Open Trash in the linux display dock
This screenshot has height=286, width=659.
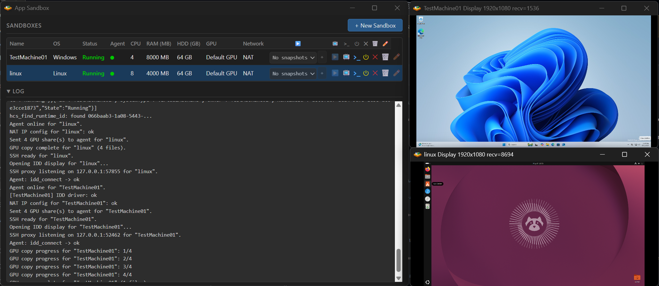pos(427,206)
